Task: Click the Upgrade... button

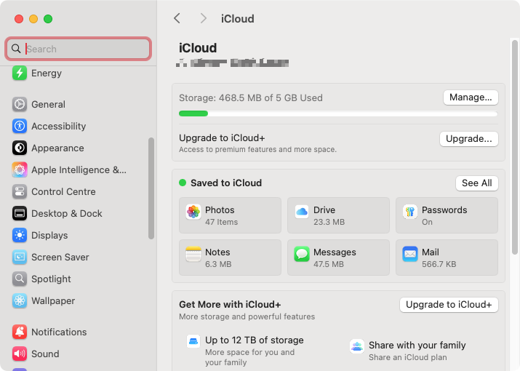Action: coord(468,139)
